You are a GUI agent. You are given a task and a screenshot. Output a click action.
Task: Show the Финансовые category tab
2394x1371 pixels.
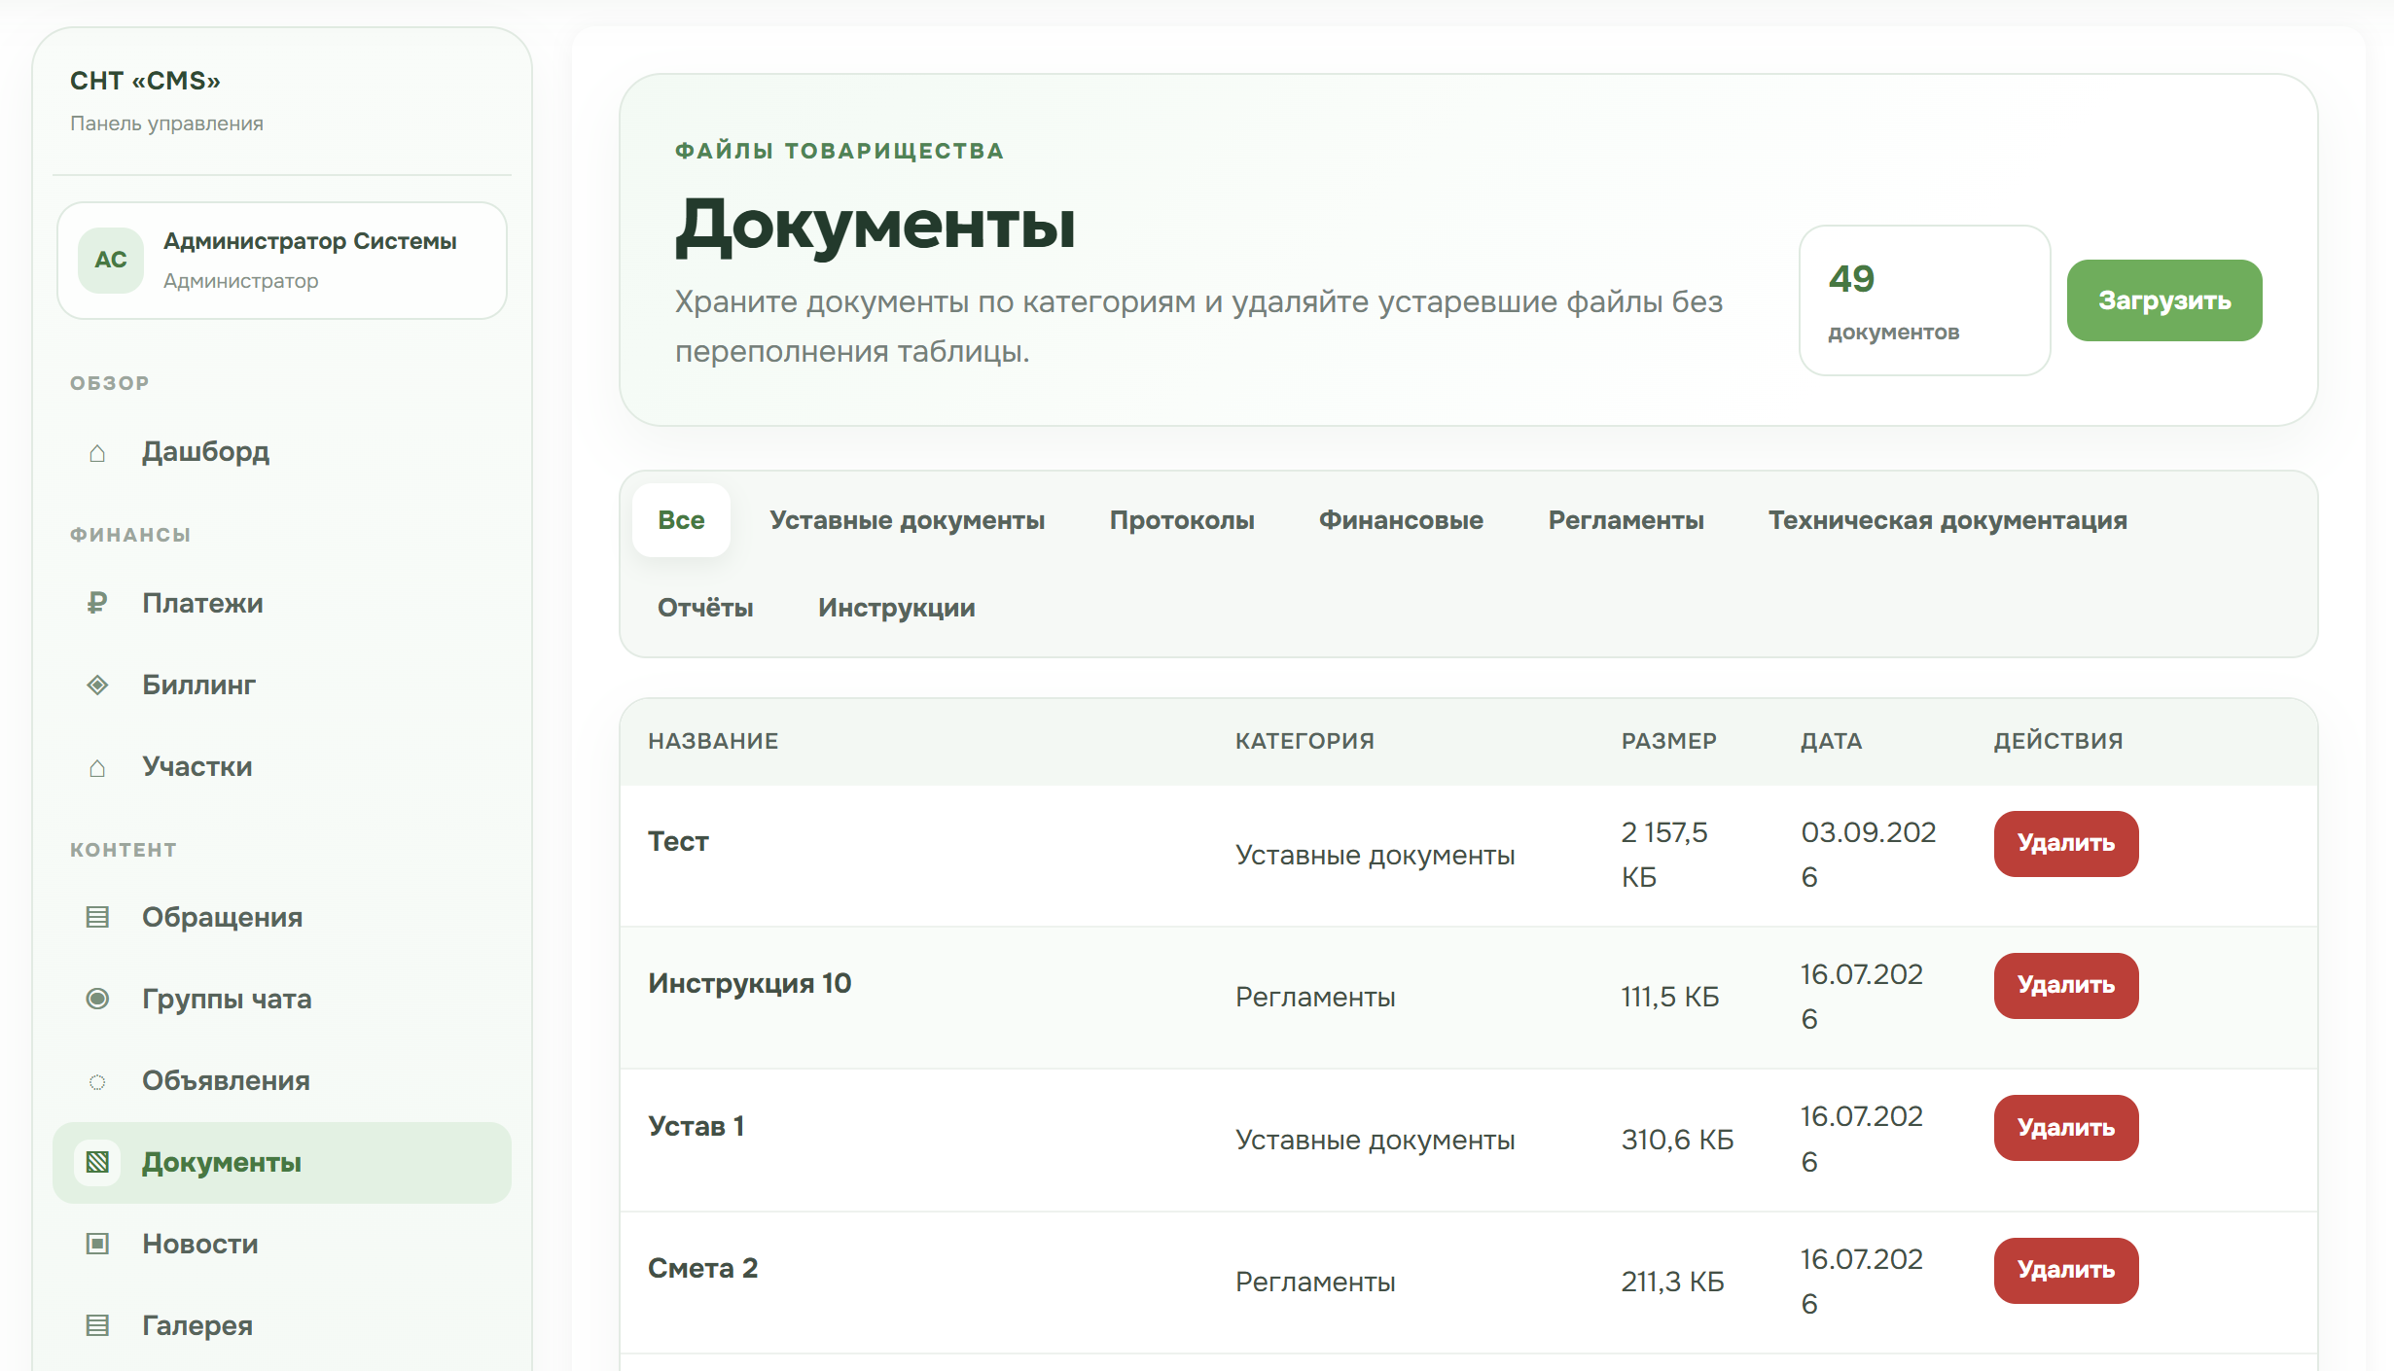(1401, 520)
